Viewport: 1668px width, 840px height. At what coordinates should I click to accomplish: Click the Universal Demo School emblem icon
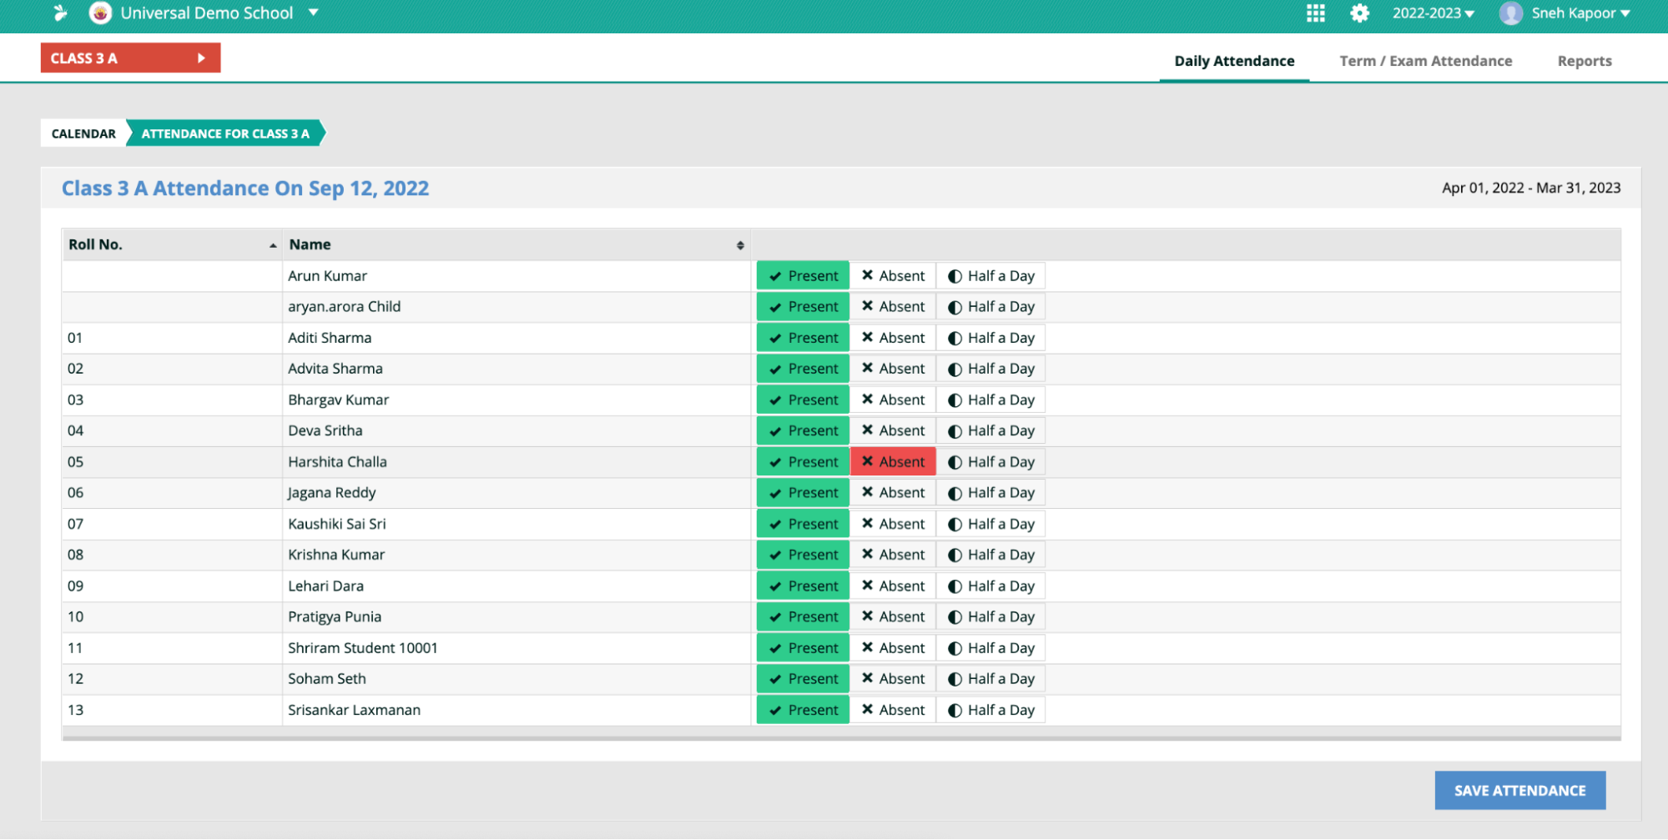(100, 13)
